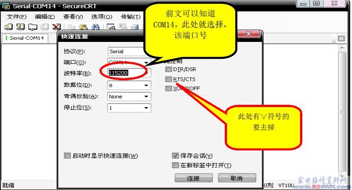
Task: Click the 取消 button
Action: (x=237, y=178)
